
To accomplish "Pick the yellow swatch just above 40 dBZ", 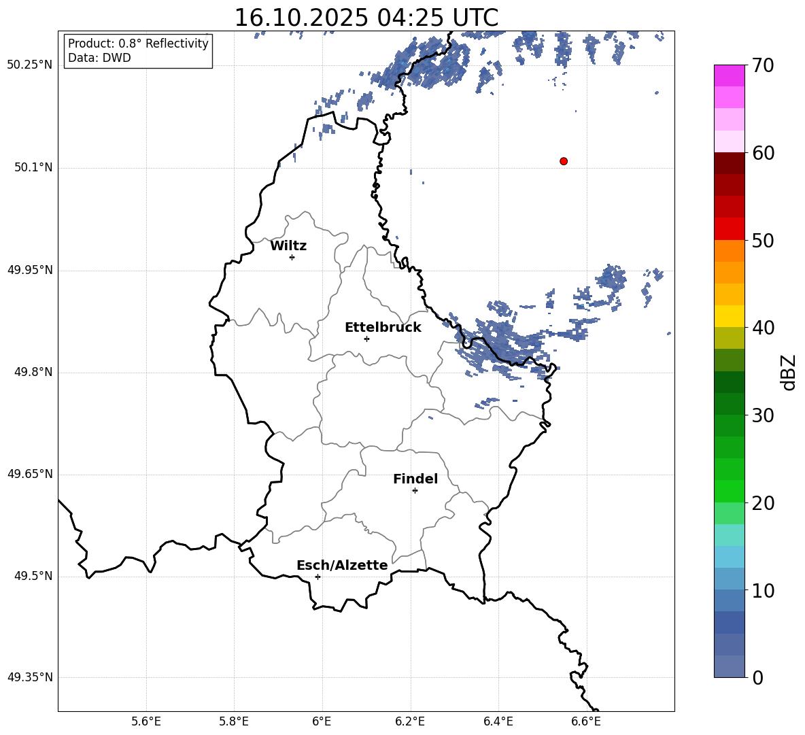I will (x=730, y=317).
